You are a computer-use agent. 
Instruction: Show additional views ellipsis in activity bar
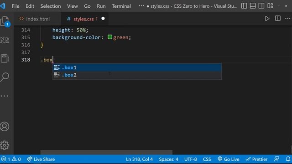(5, 96)
